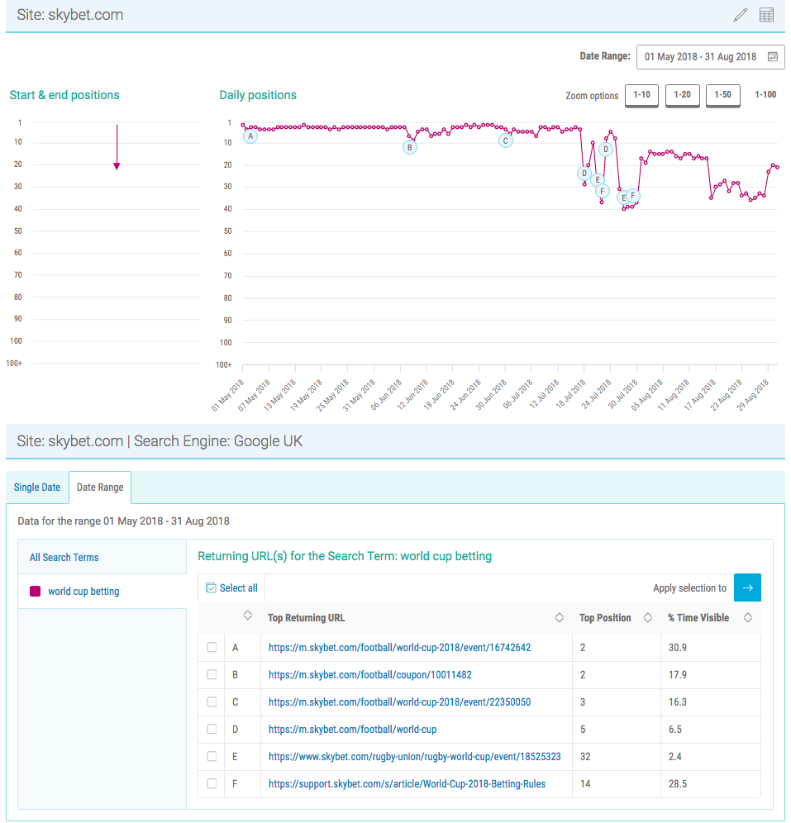Tick the checkbox for row E
791x823 pixels.
(212, 756)
